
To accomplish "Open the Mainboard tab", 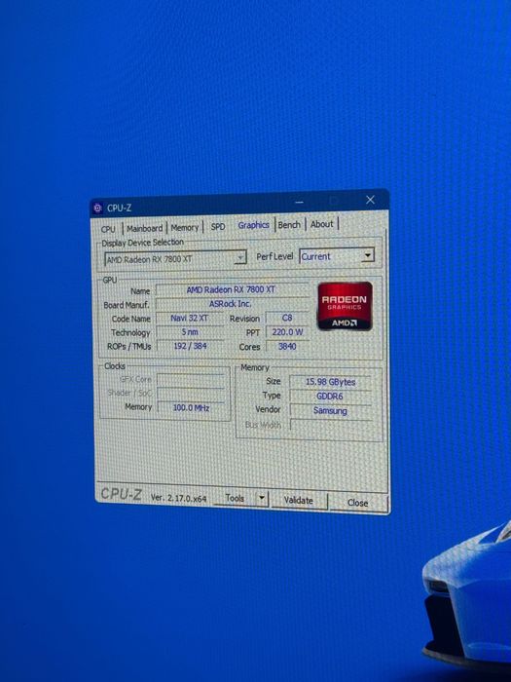I will click(144, 228).
